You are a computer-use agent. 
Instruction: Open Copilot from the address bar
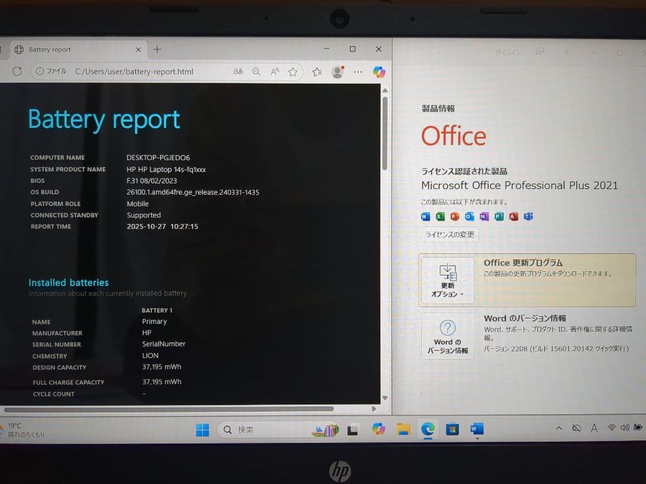[x=380, y=72]
